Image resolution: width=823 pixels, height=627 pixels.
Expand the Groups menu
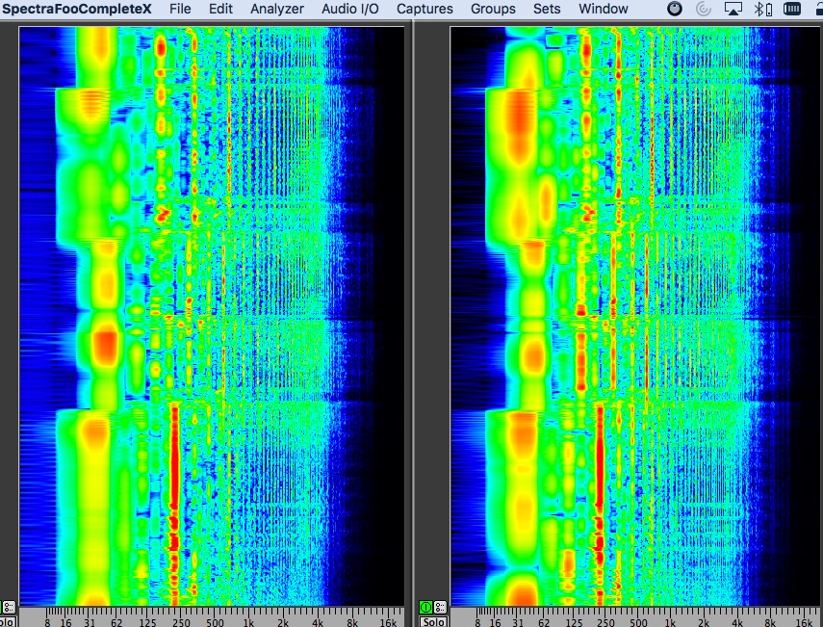493,10
